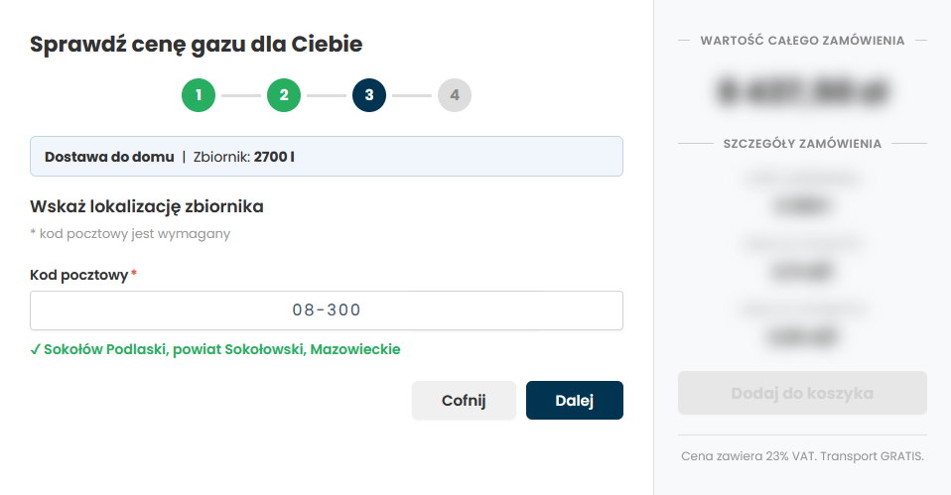Go to completed step 2 circle

284,95
